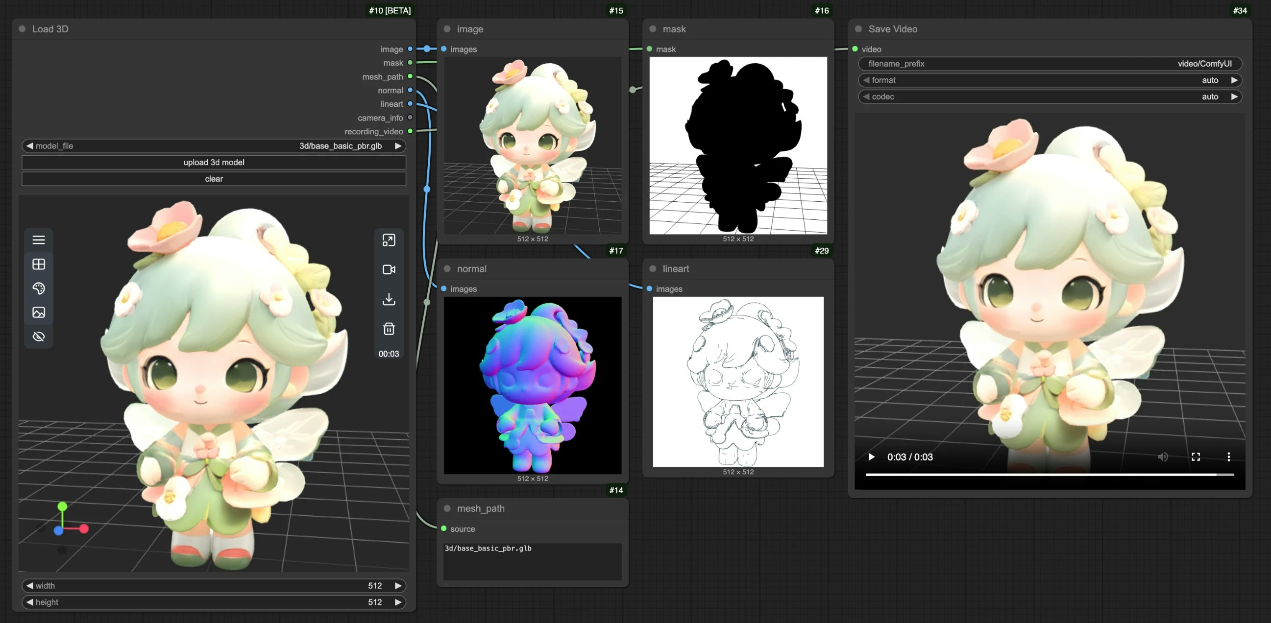This screenshot has height=623, width=1271.
Task: Click the upload 3d model button
Action: tap(214, 162)
